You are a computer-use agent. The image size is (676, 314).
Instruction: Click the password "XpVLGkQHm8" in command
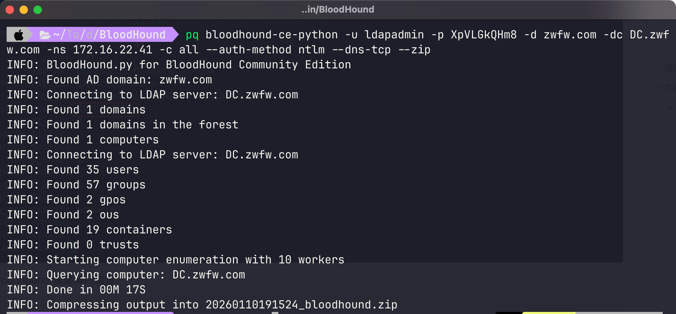click(483, 35)
